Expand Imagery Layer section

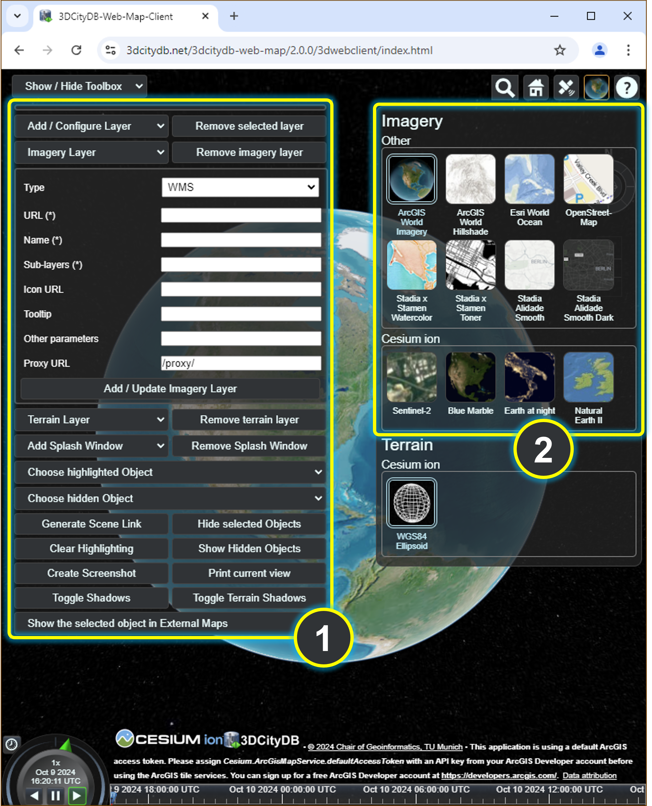pos(91,152)
